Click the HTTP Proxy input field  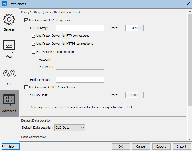tap(80, 28)
